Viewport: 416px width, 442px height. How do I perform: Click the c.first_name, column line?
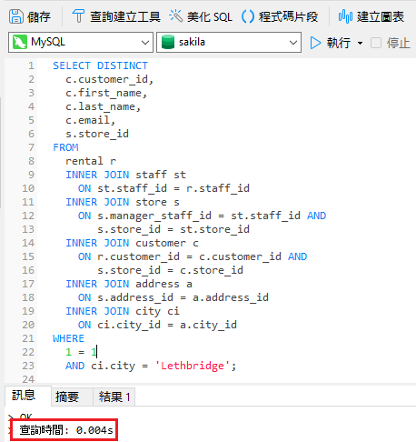[106, 93]
